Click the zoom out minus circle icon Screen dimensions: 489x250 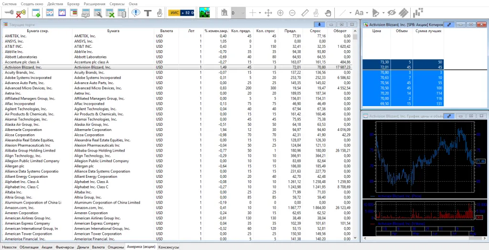tap(292, 13)
